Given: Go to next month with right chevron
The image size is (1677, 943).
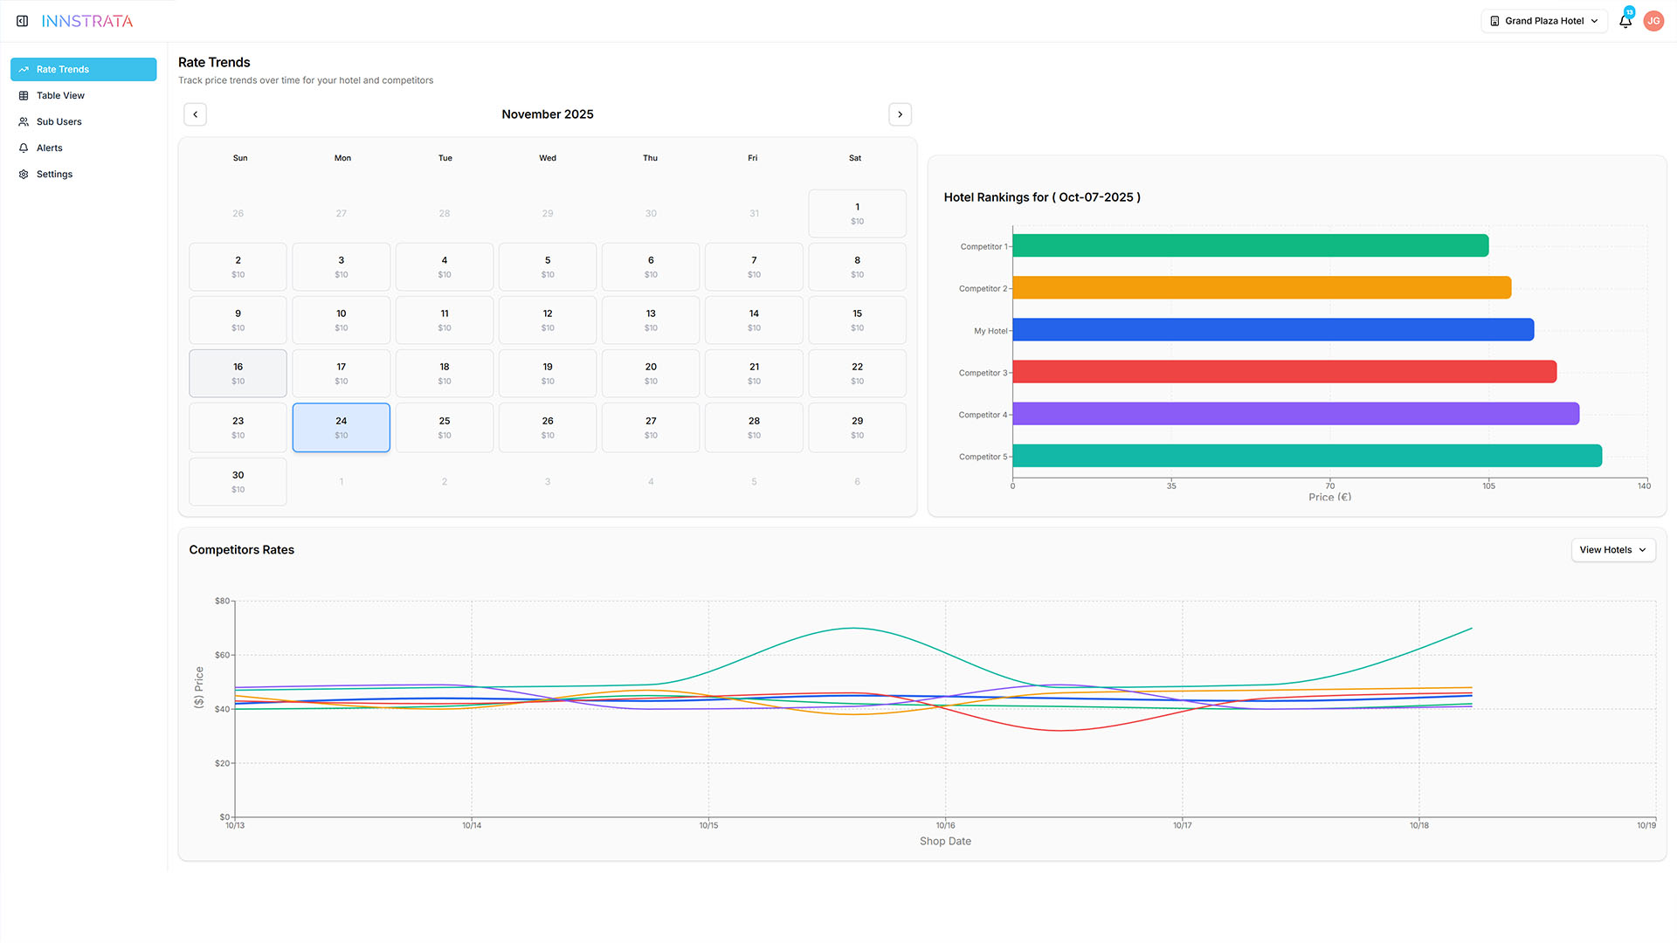Looking at the screenshot, I should tap(900, 114).
